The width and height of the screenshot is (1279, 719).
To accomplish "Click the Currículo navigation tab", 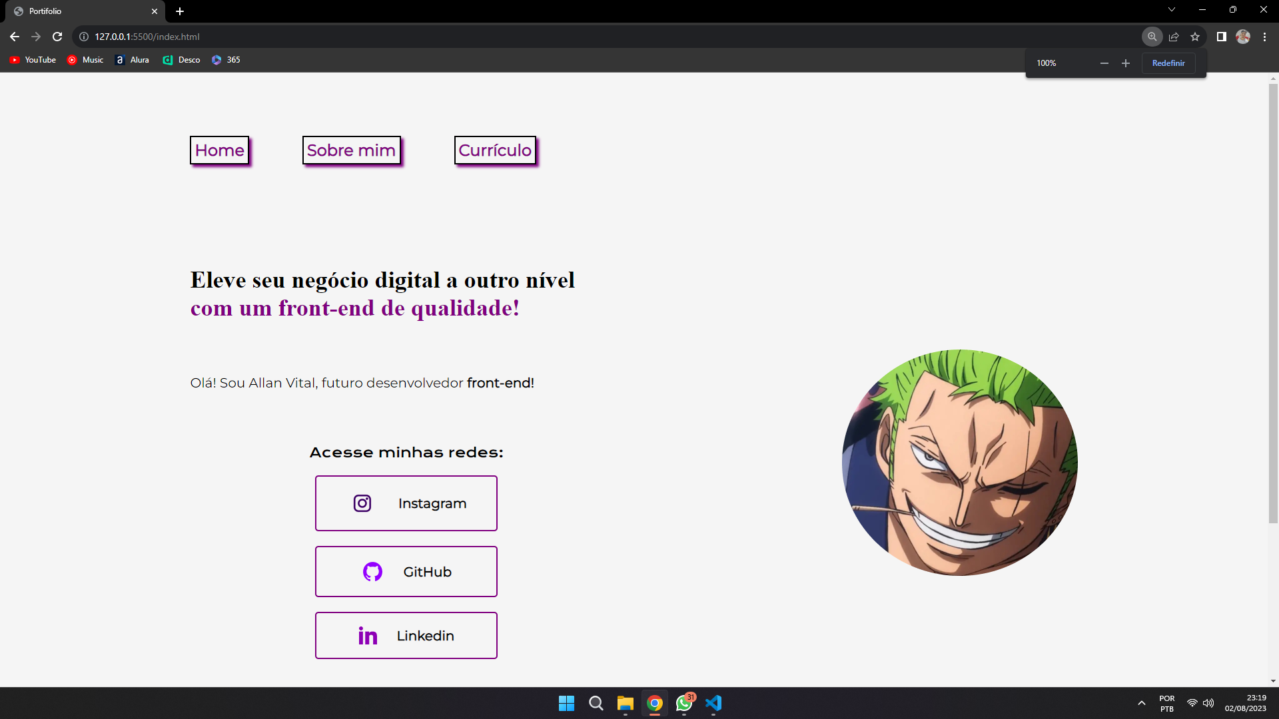I will (494, 149).
